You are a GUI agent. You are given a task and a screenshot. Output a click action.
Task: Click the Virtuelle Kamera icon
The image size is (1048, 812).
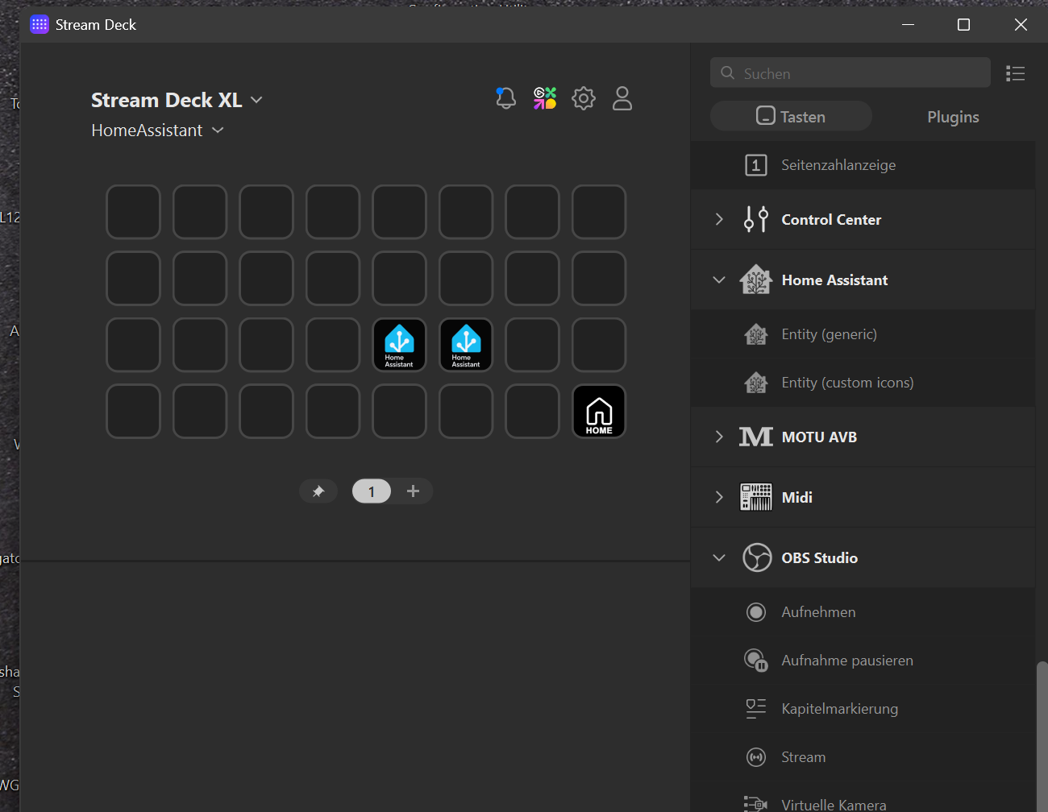[x=756, y=804]
